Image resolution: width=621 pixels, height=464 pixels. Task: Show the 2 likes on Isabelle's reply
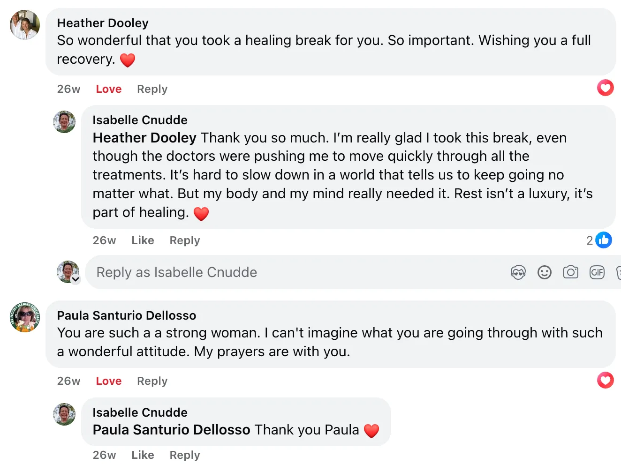coord(599,240)
